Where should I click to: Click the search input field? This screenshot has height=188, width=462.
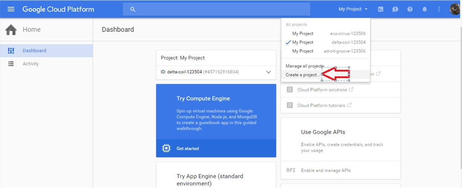tap(217, 9)
